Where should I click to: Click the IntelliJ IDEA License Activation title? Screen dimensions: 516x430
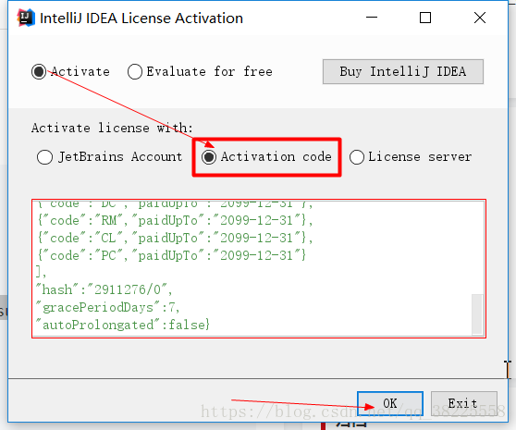[141, 18]
